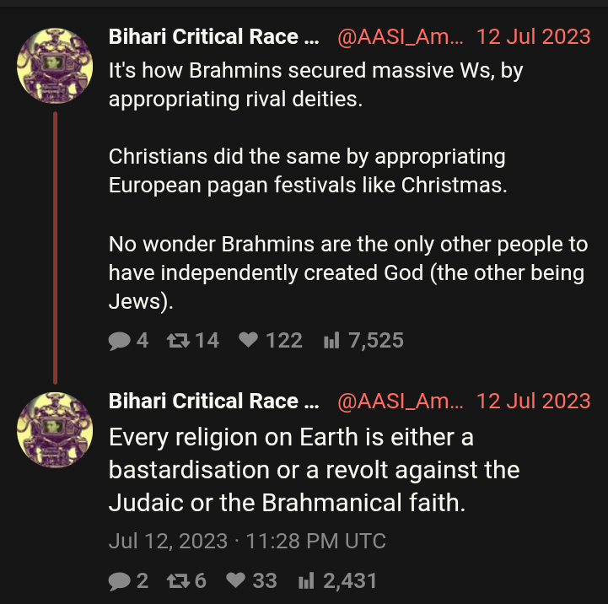Click the red thread line connecting tweets
Viewport: 608px width, 604px height.
coord(55,245)
